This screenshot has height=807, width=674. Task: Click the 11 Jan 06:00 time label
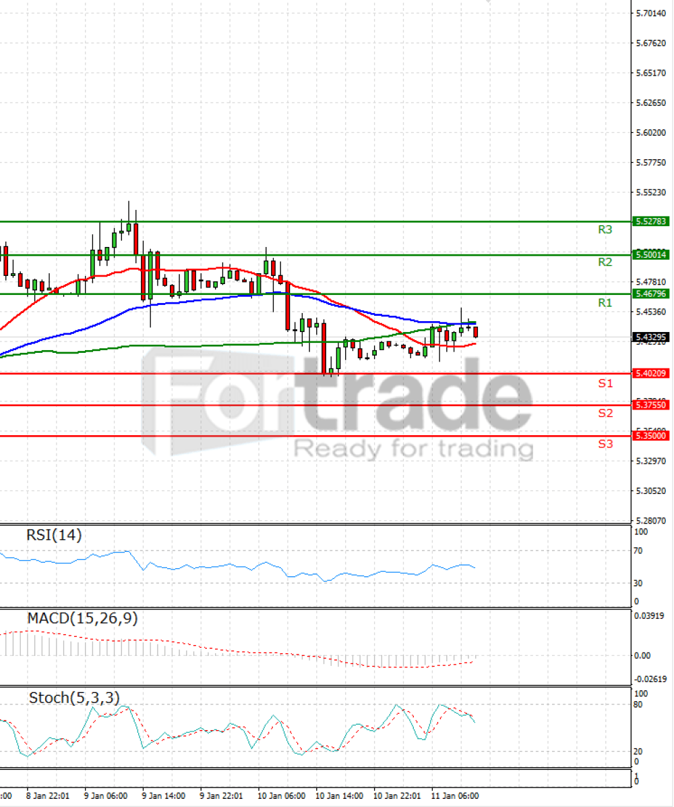coord(455,796)
